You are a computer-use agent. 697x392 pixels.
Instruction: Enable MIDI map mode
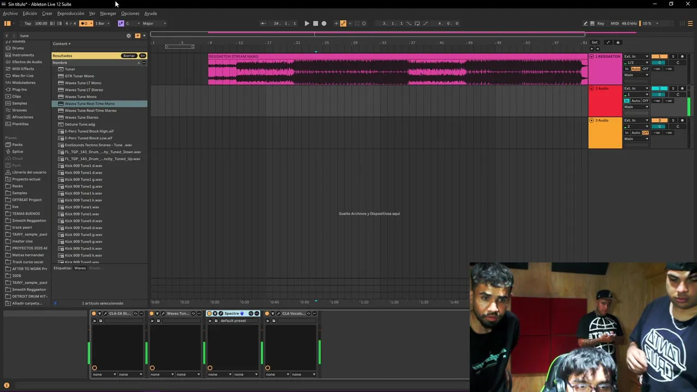coord(615,23)
